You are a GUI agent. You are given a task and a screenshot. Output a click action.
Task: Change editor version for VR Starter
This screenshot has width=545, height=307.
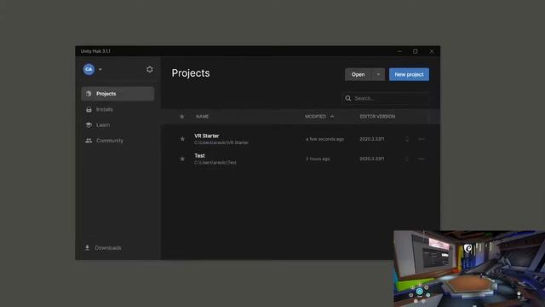click(x=407, y=139)
